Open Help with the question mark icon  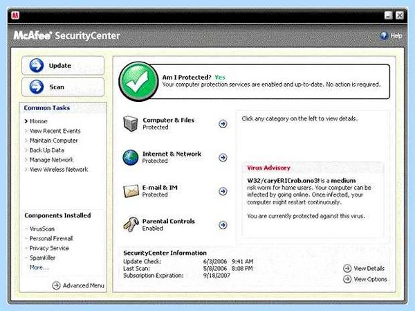[383, 35]
